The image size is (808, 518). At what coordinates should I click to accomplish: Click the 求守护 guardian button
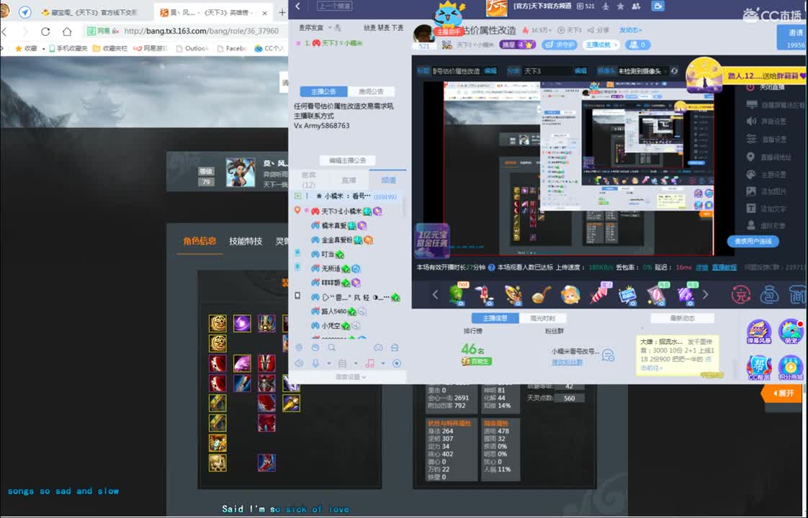559,45
